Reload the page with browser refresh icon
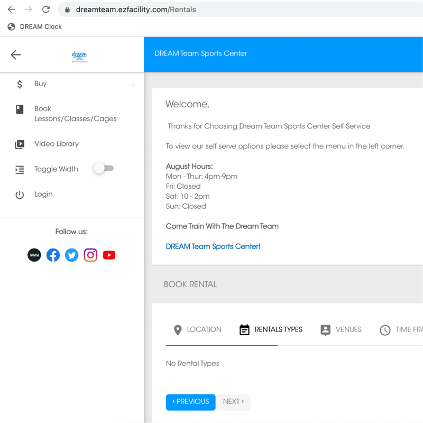 (x=46, y=10)
